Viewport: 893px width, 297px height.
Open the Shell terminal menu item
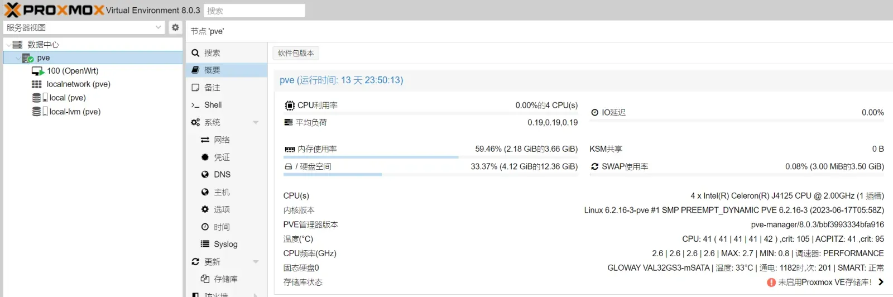pos(226,105)
